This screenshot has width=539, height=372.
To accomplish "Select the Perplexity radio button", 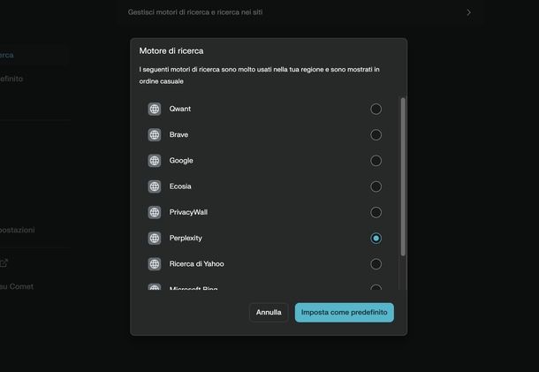I will coord(376,239).
